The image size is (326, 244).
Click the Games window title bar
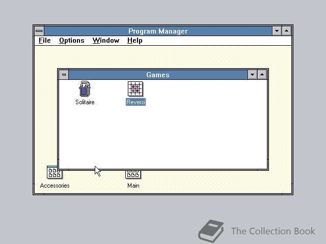tap(158, 75)
